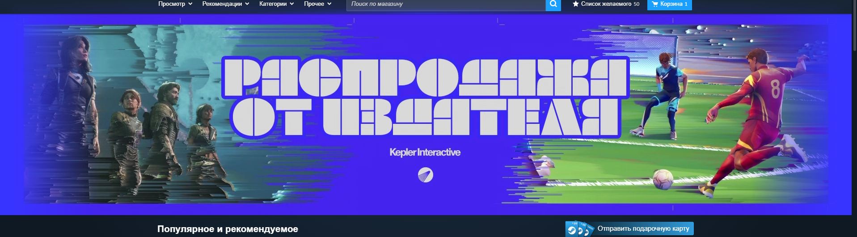Click Отправить подарочную карту button

629,229
